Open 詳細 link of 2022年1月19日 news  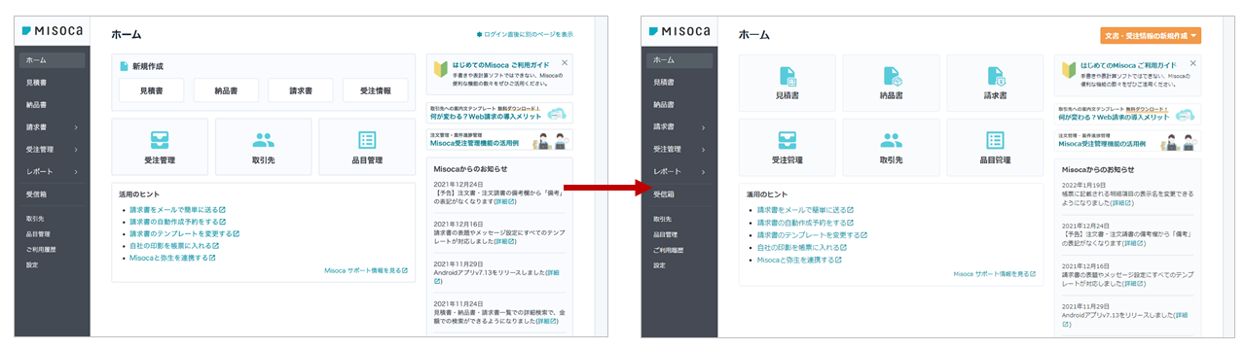coord(1122,203)
